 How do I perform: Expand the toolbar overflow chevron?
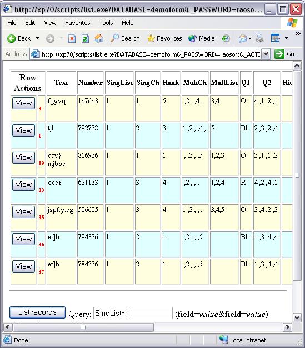coord(298,33)
